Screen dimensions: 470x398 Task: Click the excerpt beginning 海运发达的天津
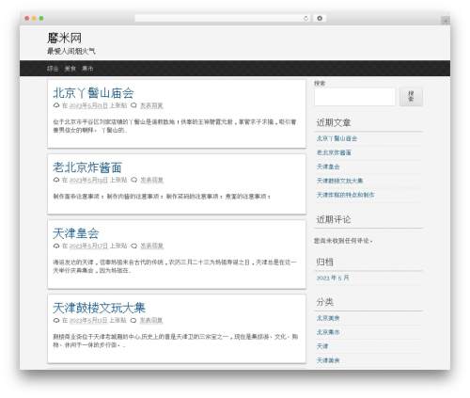coord(175,266)
